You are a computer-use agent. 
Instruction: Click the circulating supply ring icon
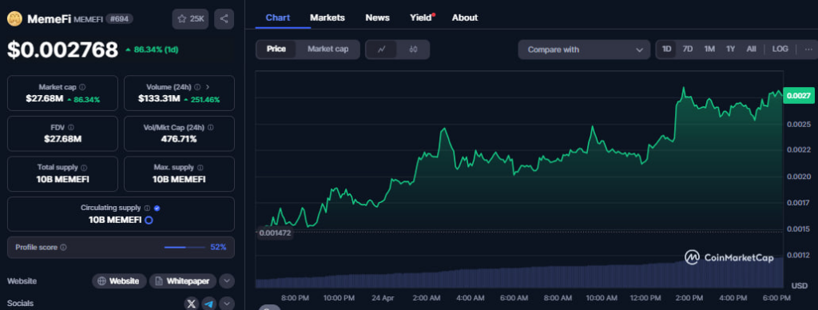coord(149,221)
